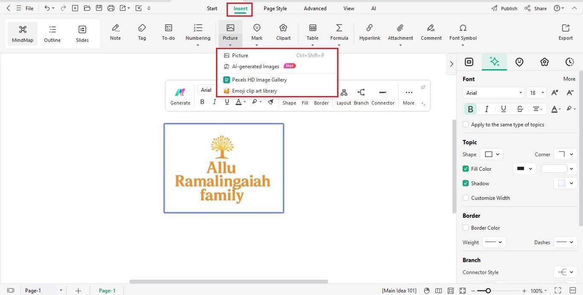Go back using the left arrow
Viewport: 583px width, 295px height.
[x=8, y=8]
